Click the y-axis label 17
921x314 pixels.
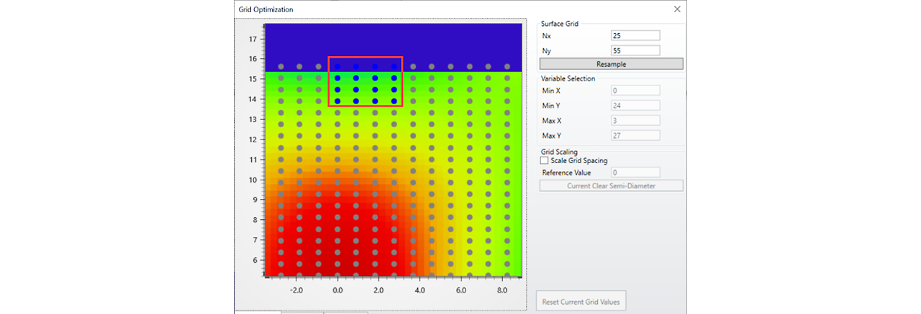coord(253,39)
